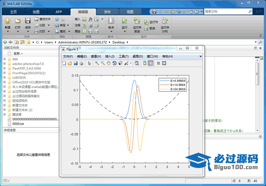
Task: Click Open File icon in Figure toolbar
Action: tap(70, 63)
